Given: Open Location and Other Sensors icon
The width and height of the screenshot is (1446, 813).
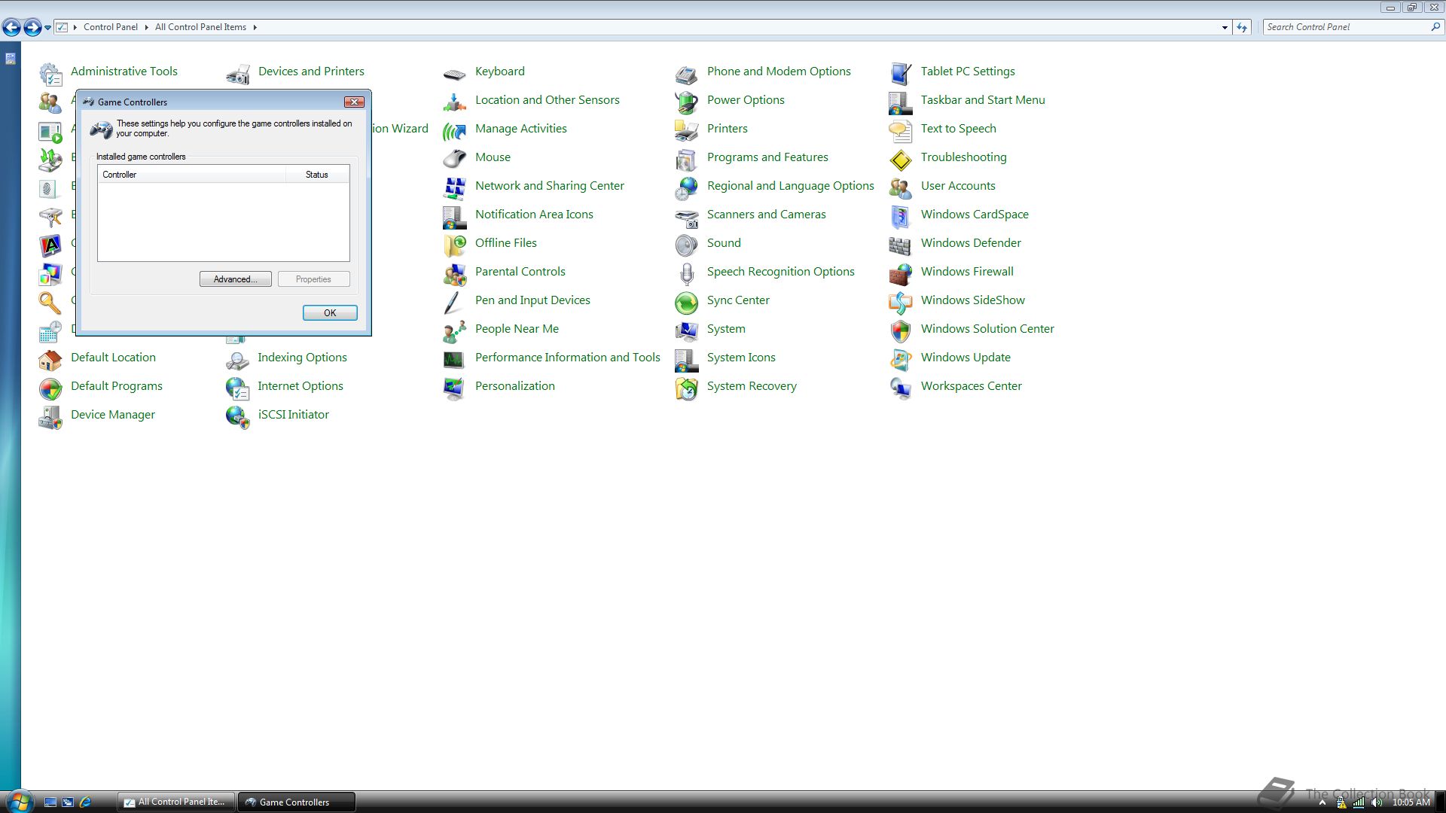Looking at the screenshot, I should click(455, 102).
